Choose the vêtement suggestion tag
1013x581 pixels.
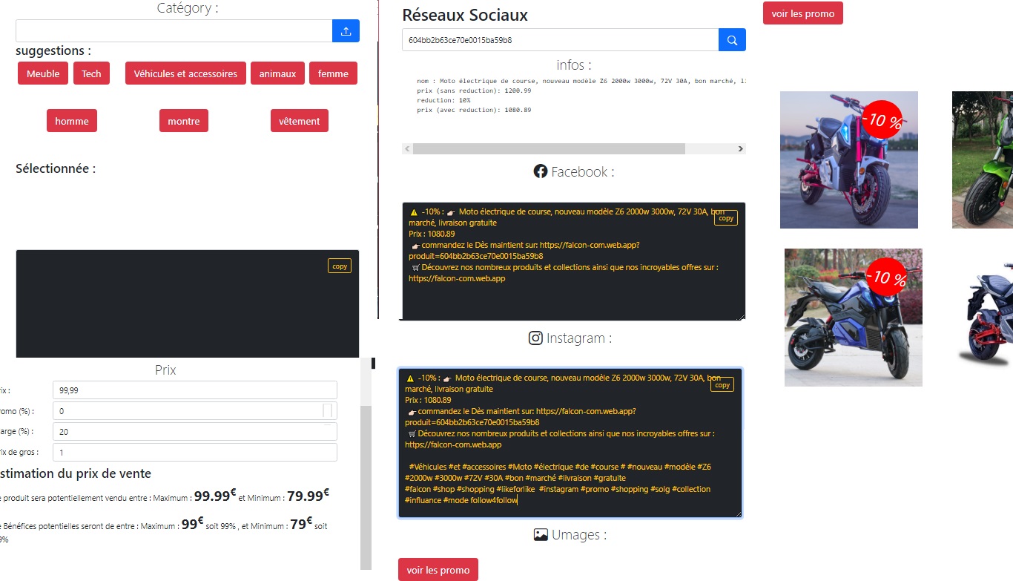(300, 121)
